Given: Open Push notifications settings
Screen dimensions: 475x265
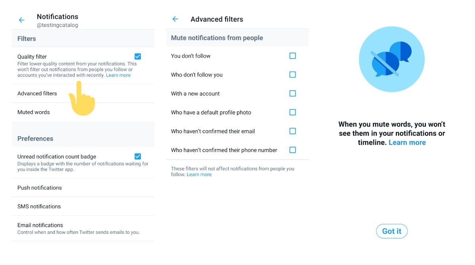Looking at the screenshot, I should coord(40,187).
